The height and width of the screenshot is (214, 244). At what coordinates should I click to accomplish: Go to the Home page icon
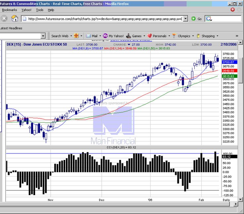point(15,19)
